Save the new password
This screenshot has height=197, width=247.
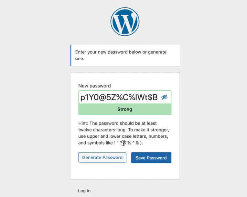pos(151,158)
